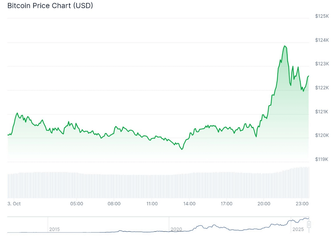Screen dimensions: 332x240
Task: Click the $120K price axis label
Action: click(322, 136)
